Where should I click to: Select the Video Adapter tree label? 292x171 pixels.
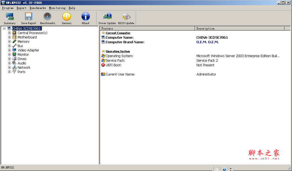pyautogui.click(x=28, y=50)
